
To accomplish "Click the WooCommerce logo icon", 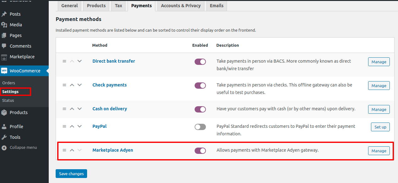I will point(4,71).
